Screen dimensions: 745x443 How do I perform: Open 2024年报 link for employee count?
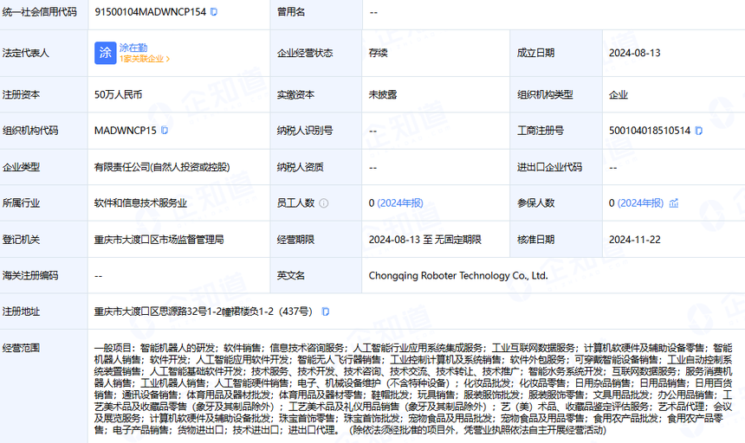400,203
